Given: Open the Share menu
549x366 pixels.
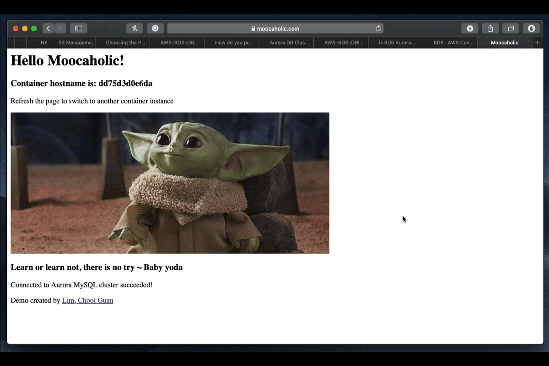Looking at the screenshot, I should pos(490,28).
